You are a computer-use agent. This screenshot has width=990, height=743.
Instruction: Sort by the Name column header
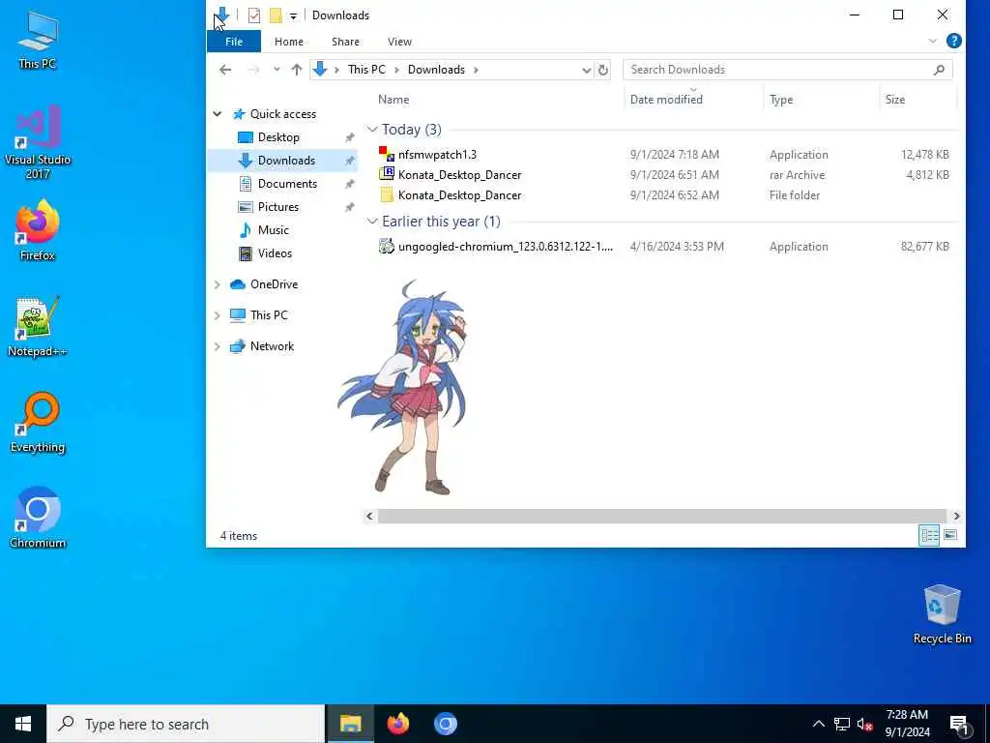(393, 100)
